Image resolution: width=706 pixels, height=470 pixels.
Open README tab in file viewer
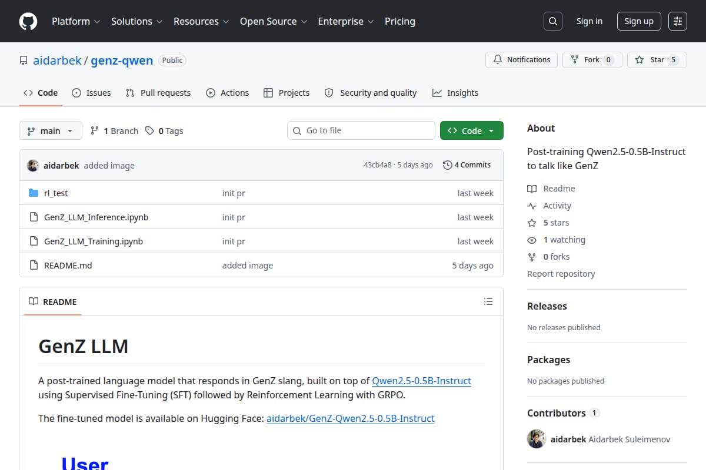pyautogui.click(x=53, y=301)
